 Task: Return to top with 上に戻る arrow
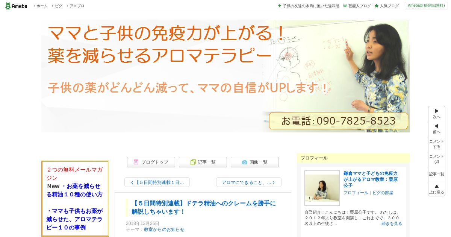tap(437, 189)
